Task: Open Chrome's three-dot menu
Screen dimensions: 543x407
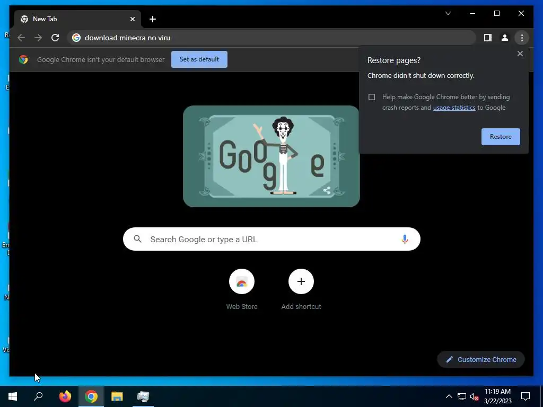Action: coord(522,38)
